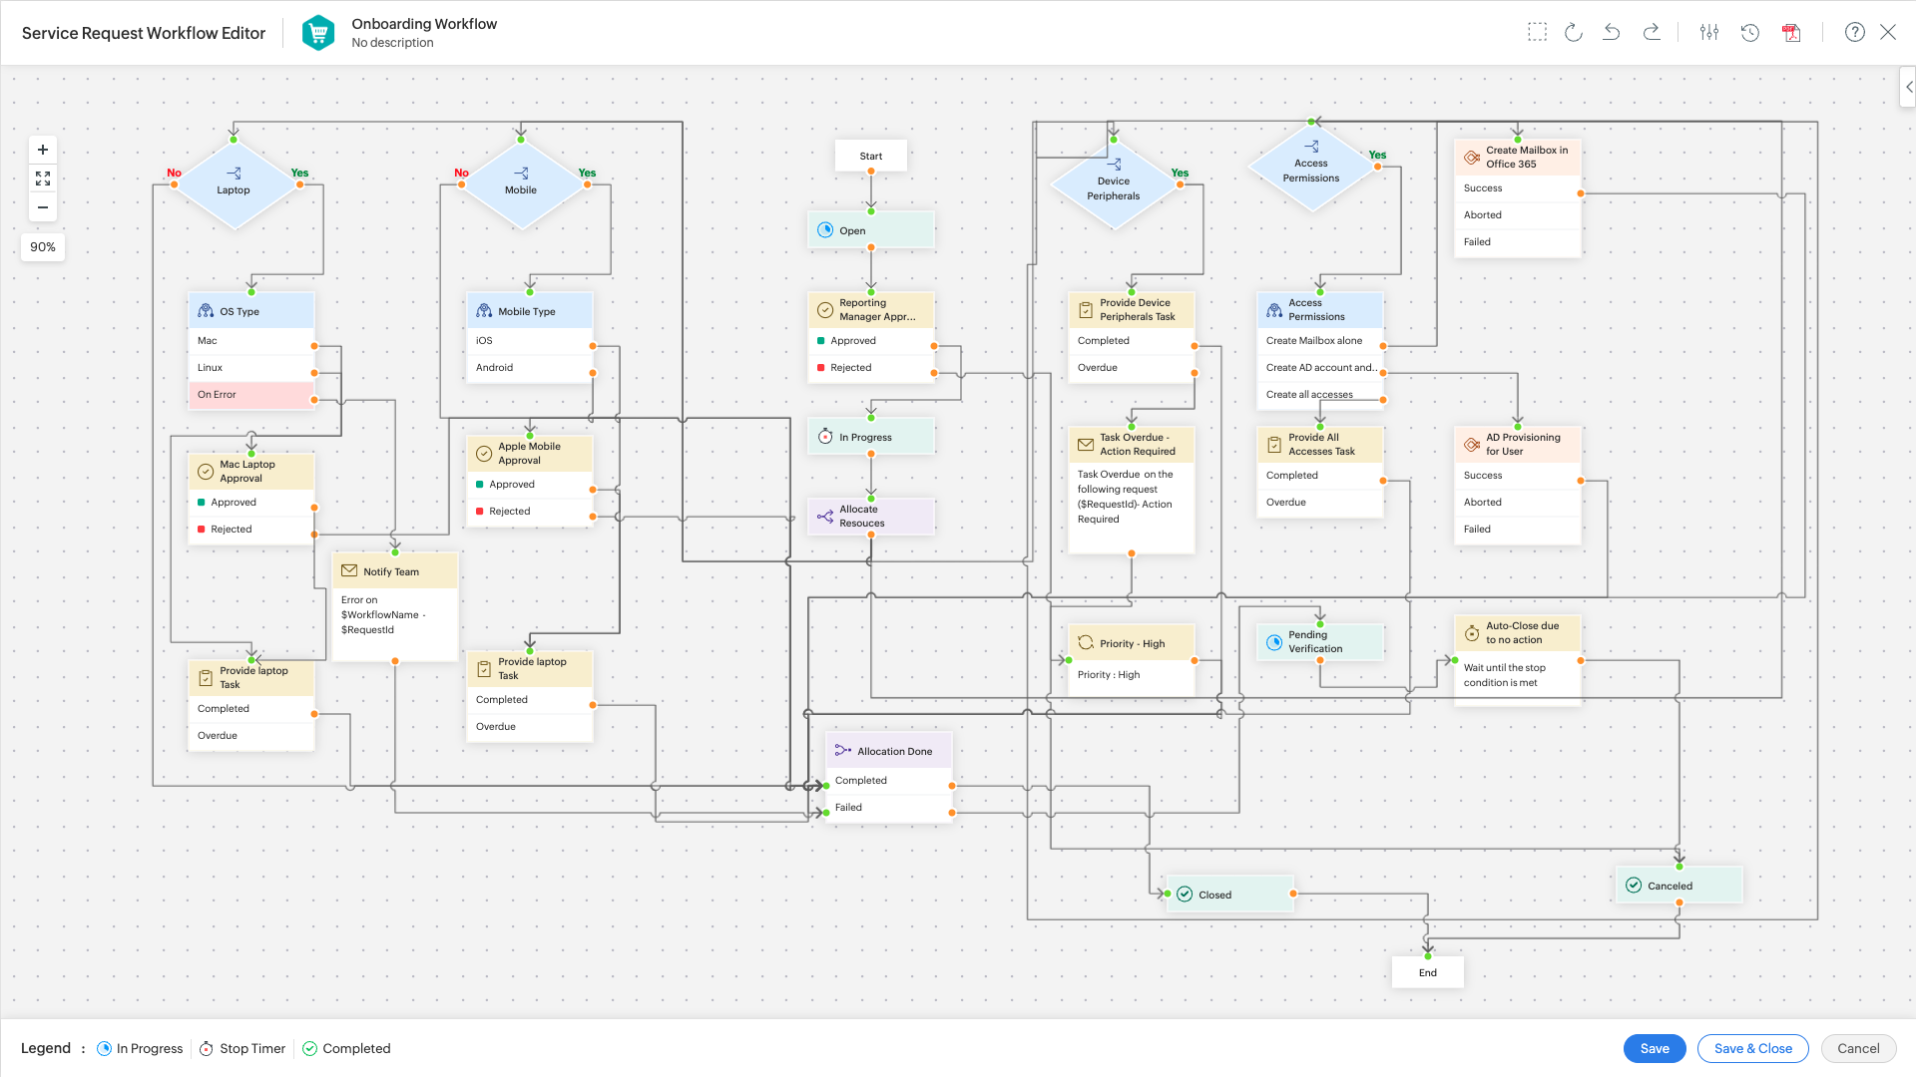Collapse the right side panel chevron
The image size is (1916, 1077).
point(1908,87)
